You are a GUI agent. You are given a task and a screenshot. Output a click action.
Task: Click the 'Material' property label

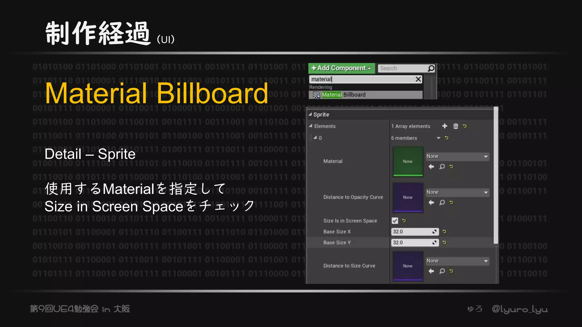click(x=333, y=161)
